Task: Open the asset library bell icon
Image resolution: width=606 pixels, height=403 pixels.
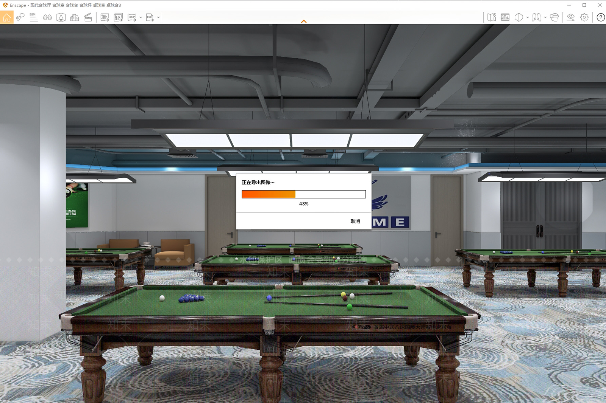Action: tap(61, 17)
